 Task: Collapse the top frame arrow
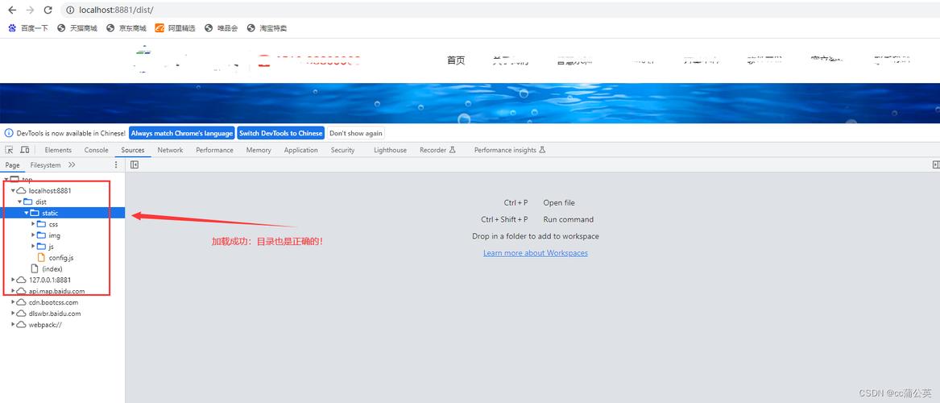point(6,179)
